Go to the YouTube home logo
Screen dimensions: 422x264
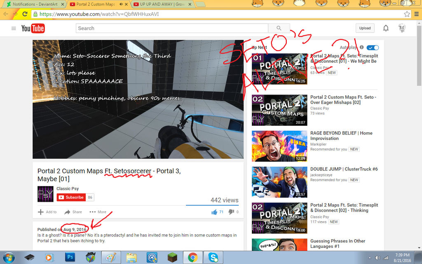coord(33,28)
